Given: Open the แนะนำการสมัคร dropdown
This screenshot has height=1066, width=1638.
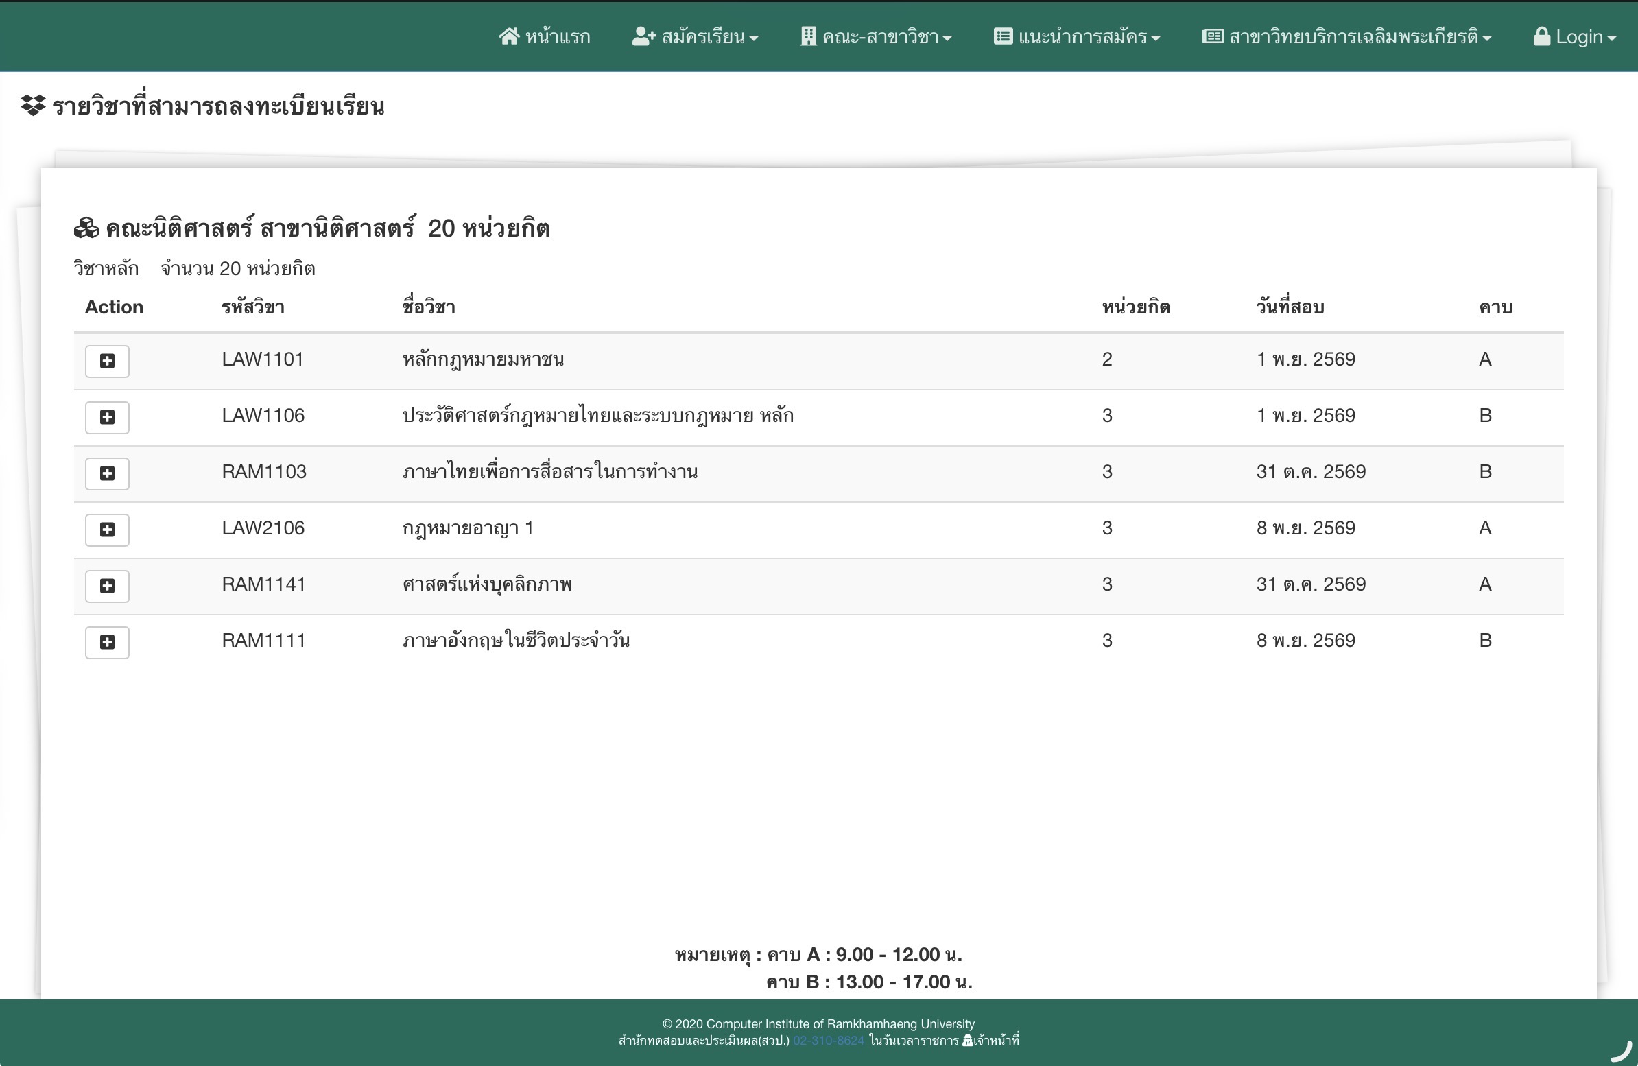Looking at the screenshot, I should (1077, 36).
